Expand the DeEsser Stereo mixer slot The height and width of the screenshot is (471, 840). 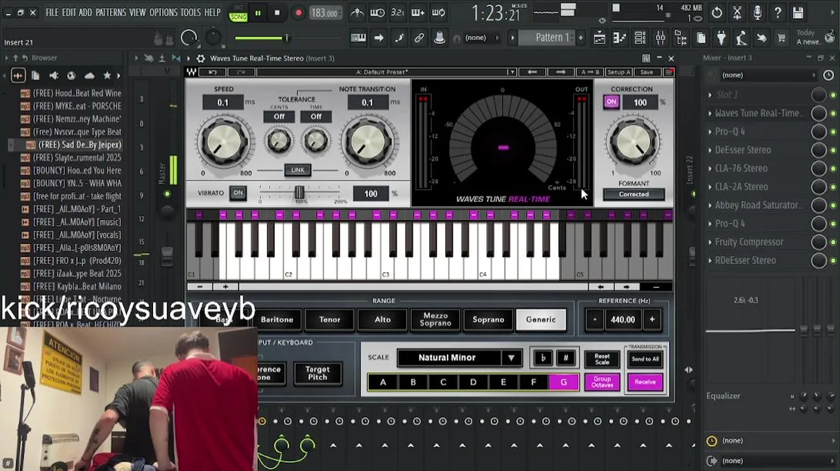pyautogui.click(x=710, y=150)
